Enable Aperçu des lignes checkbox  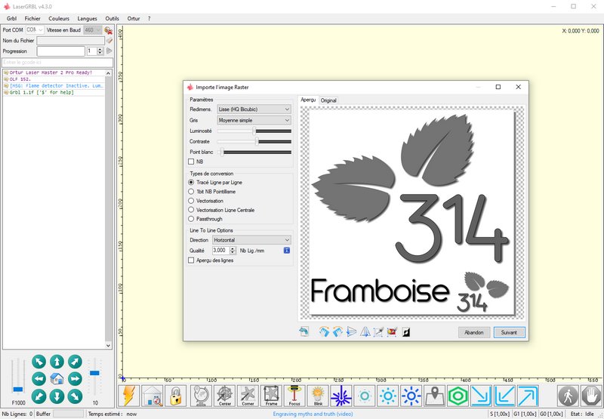[x=191, y=260]
